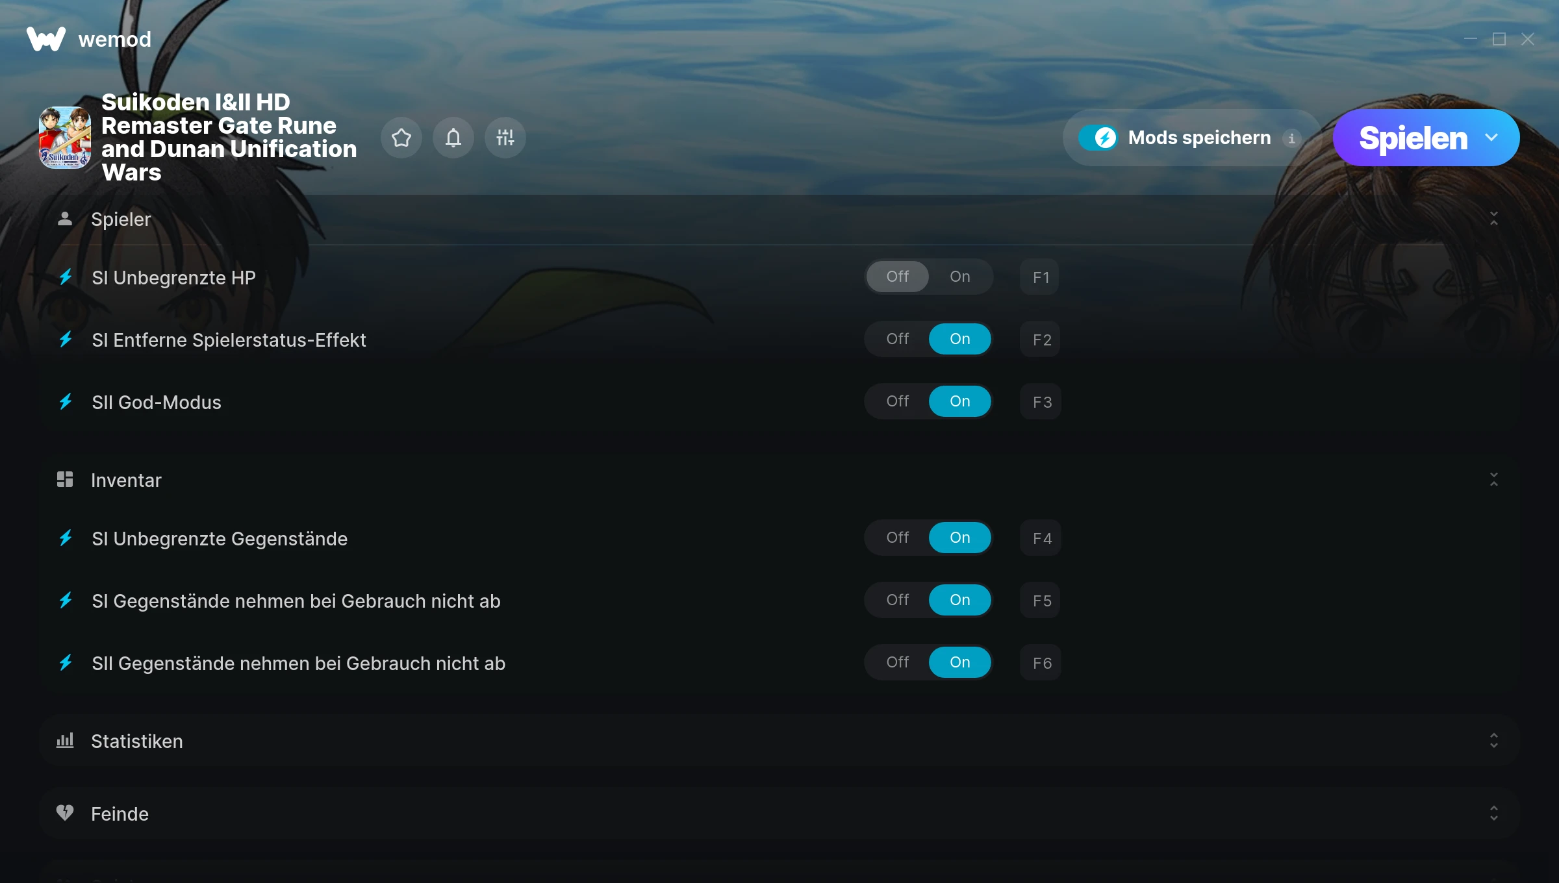
Task: Turn Off SI Unbegrenzte Gegenstände
Action: pyautogui.click(x=898, y=538)
